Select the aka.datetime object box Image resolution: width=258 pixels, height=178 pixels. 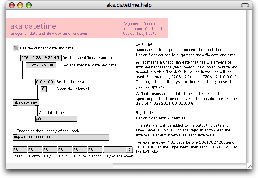pos(26,102)
